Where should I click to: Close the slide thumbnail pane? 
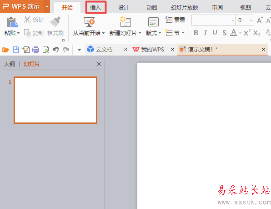click(x=99, y=64)
